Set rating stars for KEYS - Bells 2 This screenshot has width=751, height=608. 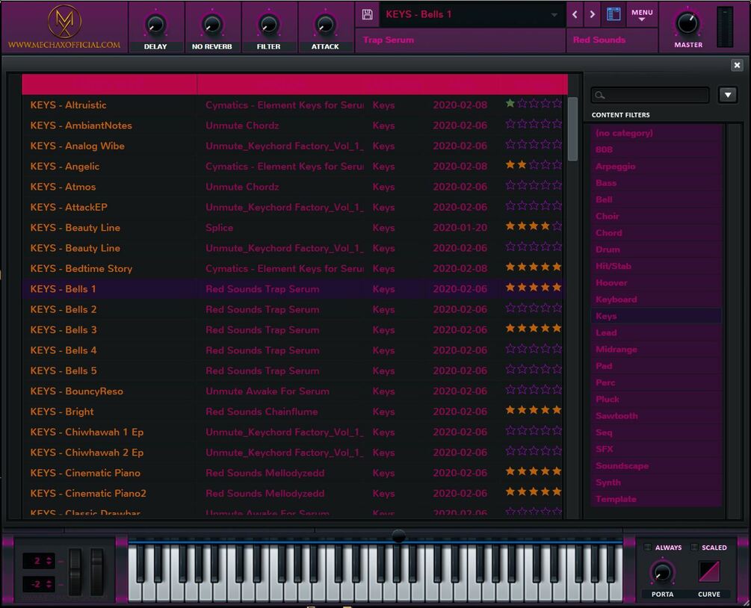click(x=534, y=308)
